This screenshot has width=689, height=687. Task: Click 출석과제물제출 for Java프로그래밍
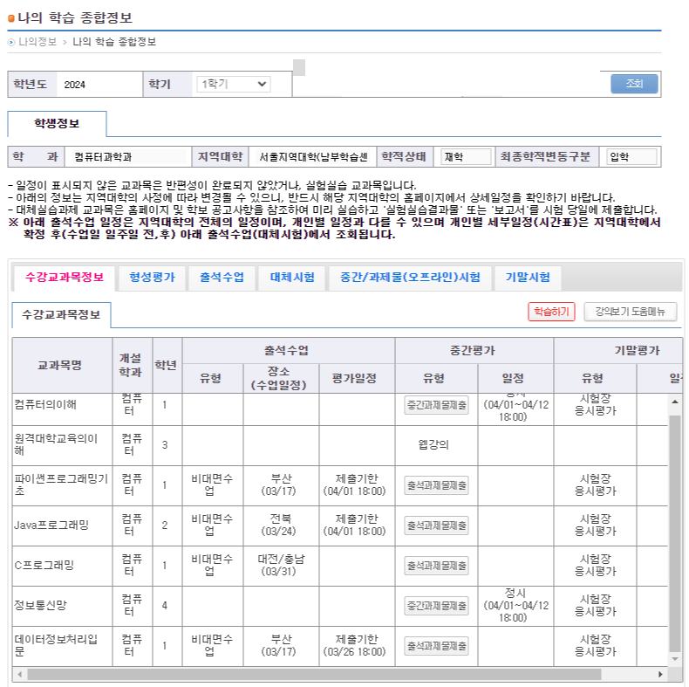click(436, 526)
